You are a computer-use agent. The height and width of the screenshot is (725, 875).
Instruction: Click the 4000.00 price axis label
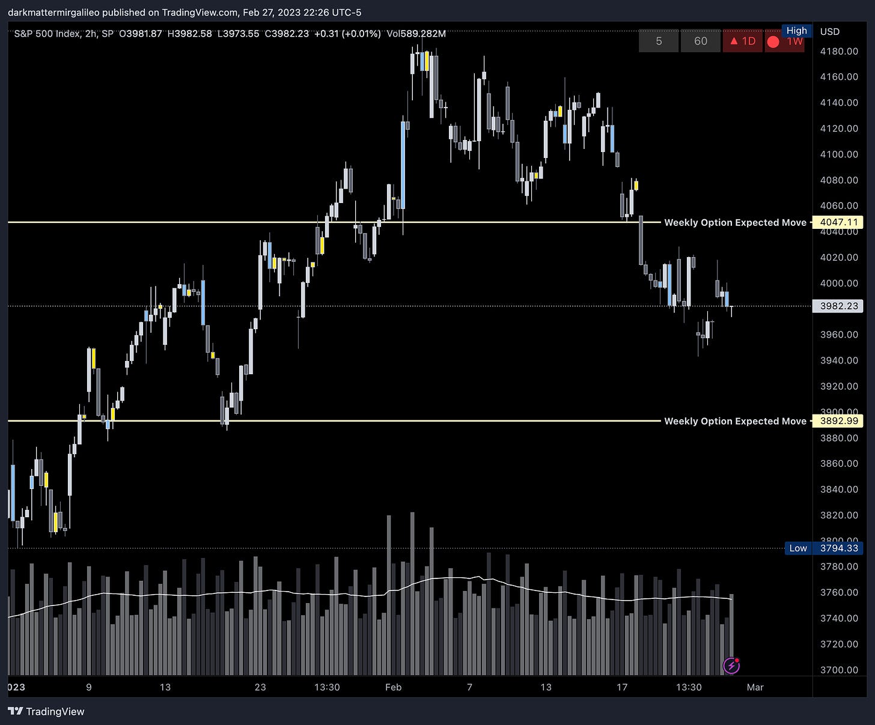pos(839,283)
